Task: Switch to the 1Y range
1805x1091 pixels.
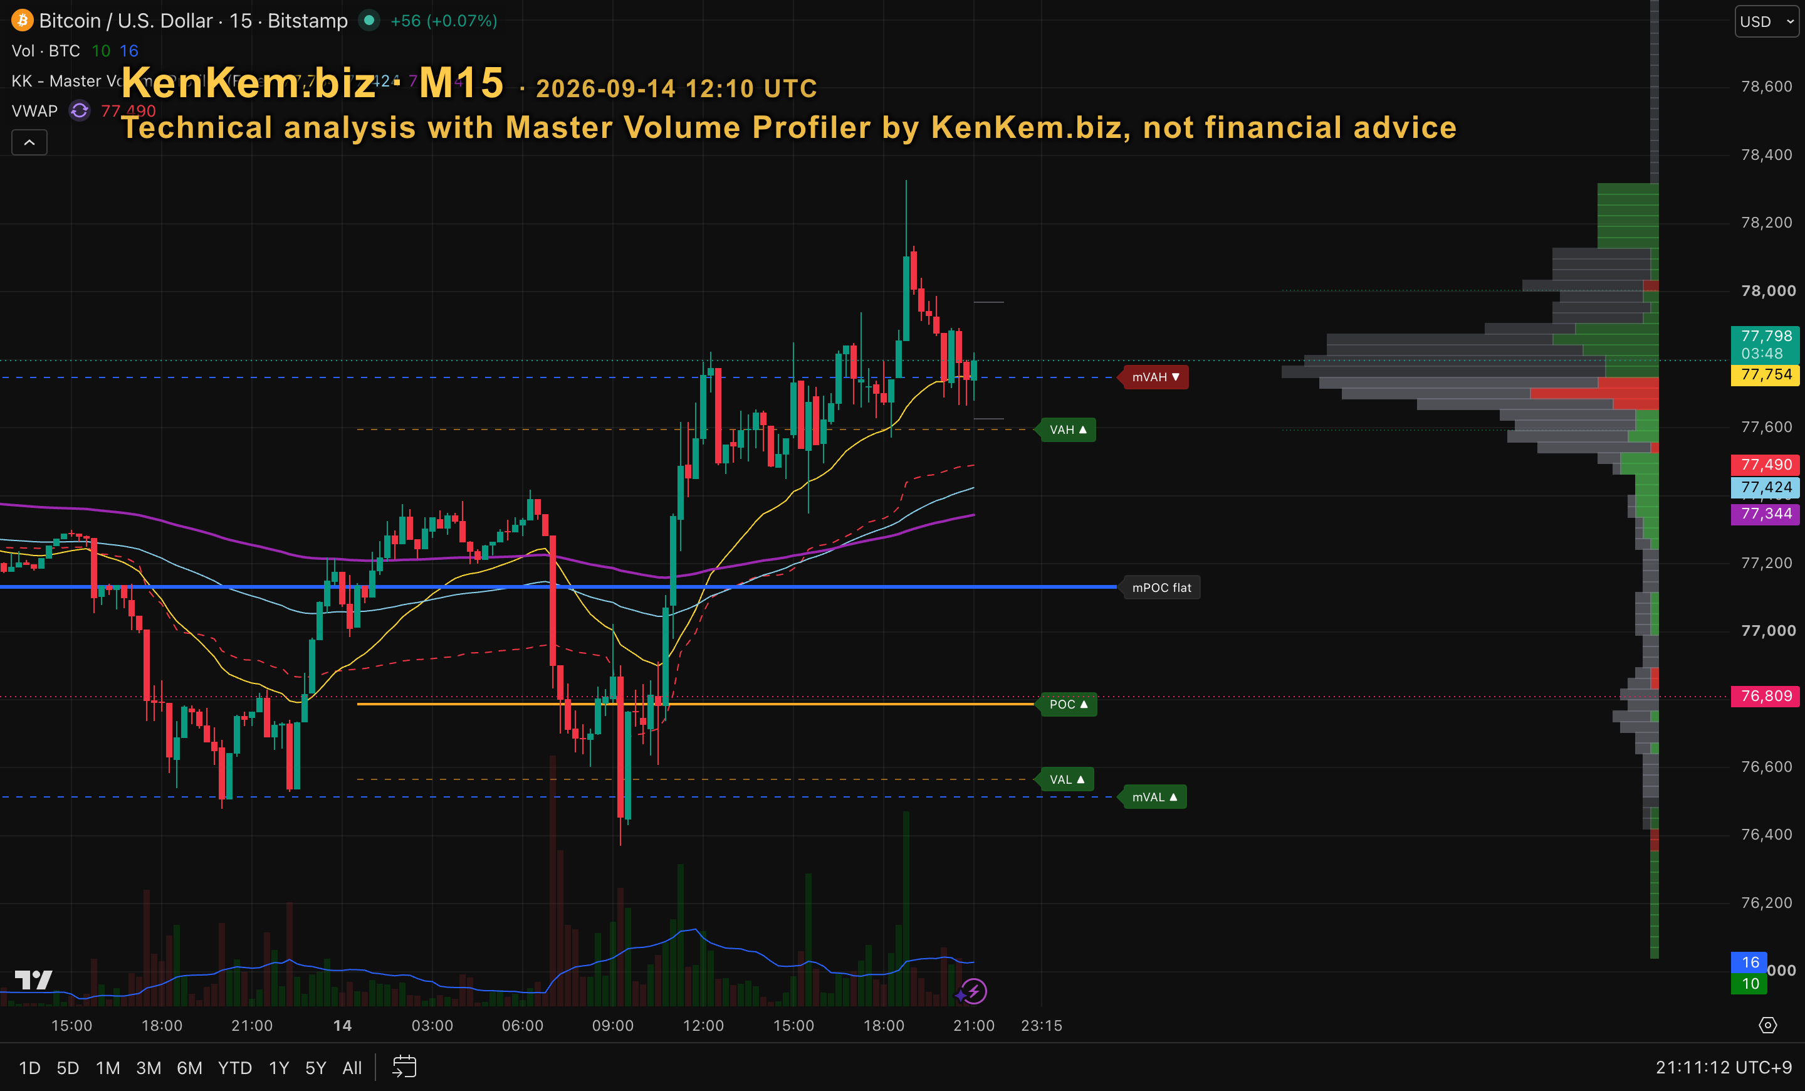Action: (x=279, y=1068)
